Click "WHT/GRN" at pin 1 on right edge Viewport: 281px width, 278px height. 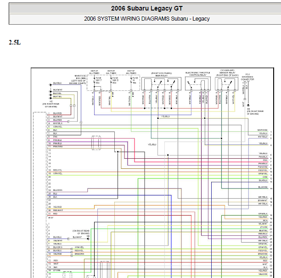point(262,130)
